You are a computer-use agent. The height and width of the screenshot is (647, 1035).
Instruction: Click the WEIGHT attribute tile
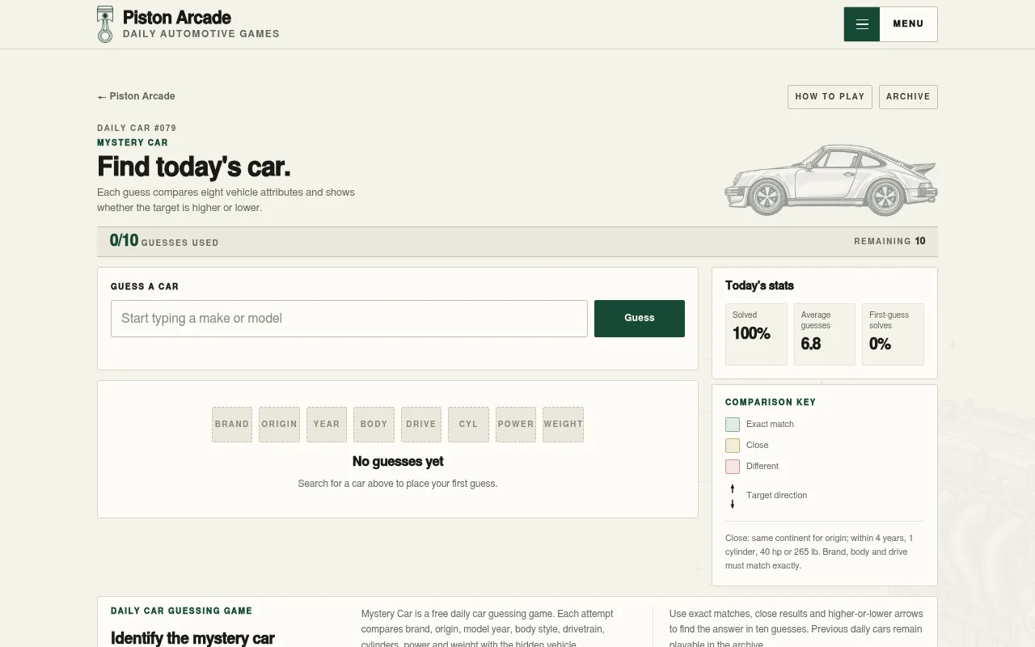point(563,425)
